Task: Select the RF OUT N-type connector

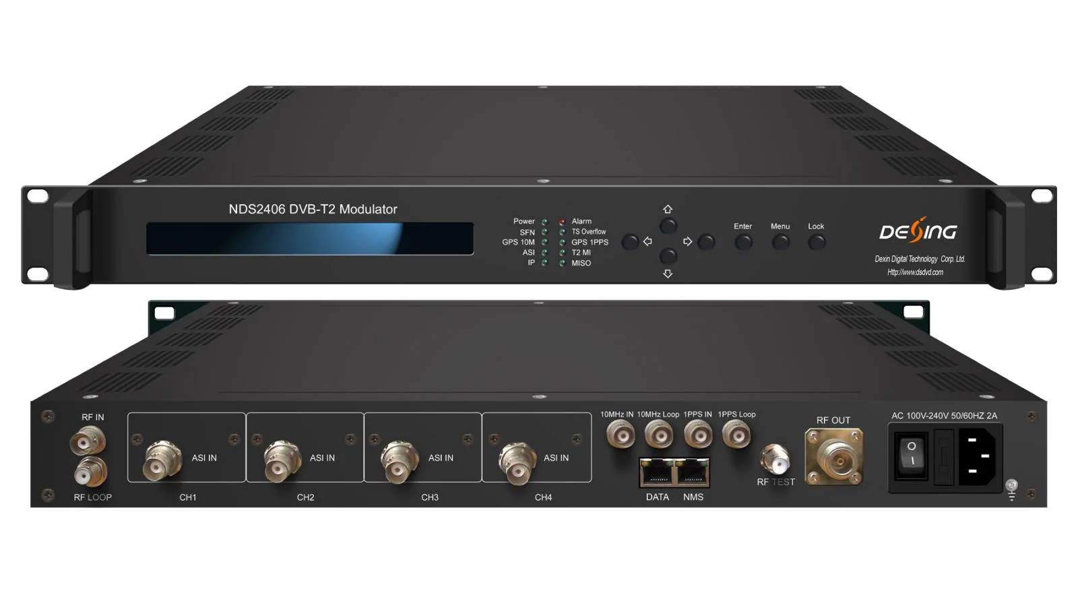Action: 834,458
